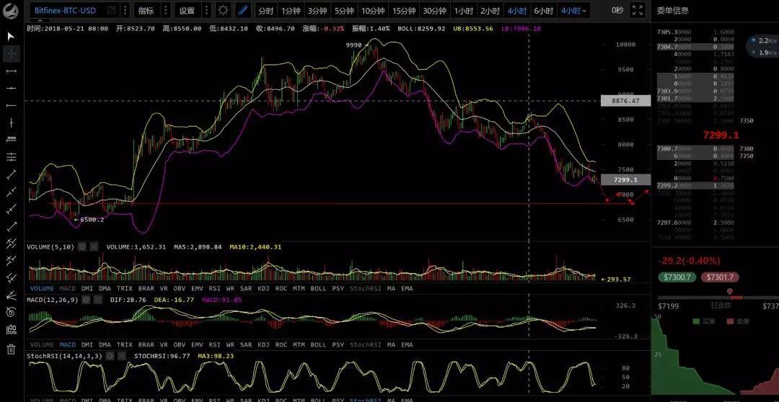Close the StochRSI(14,14,3,3) indicator panel
Screen dimensions: 779x402
click(x=121, y=356)
